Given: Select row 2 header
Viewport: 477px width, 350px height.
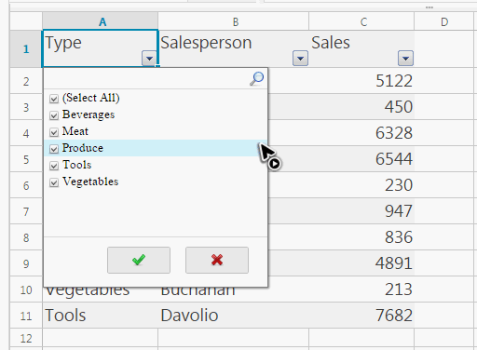Looking at the screenshot, I should click(x=26, y=81).
